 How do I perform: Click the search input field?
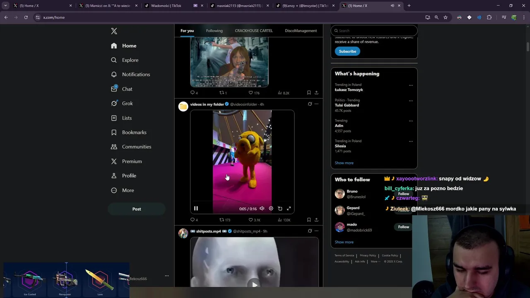(374, 31)
